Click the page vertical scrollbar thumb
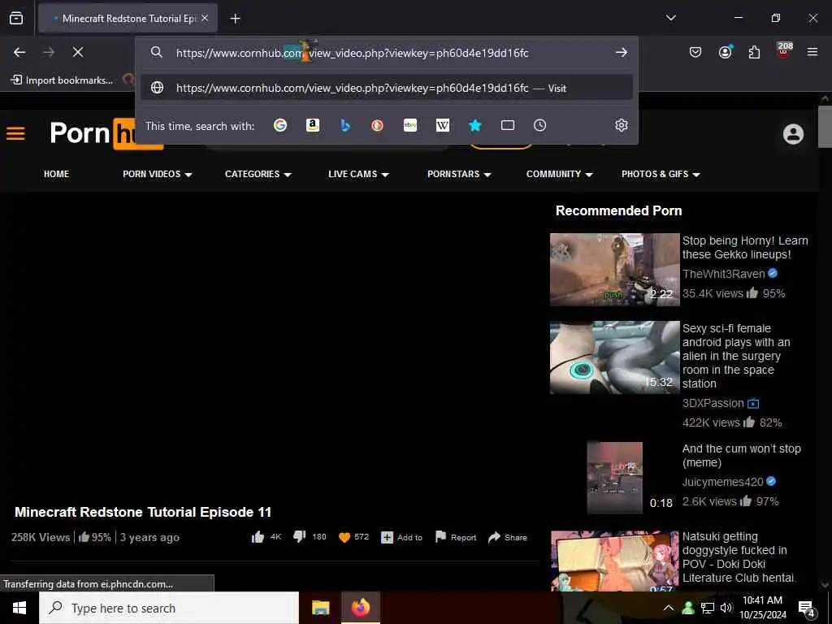 (825, 127)
